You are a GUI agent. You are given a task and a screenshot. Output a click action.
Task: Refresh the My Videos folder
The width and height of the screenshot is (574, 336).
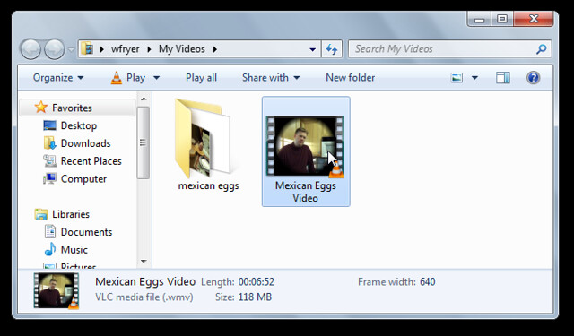point(332,49)
